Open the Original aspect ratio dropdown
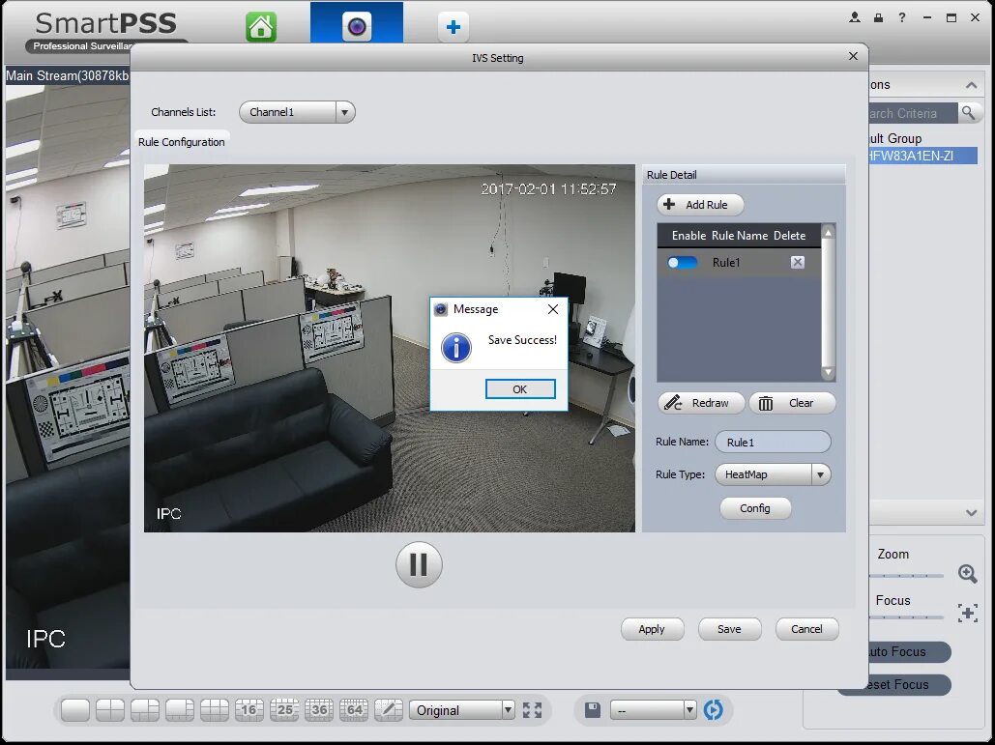The height and width of the screenshot is (745, 995). coord(462,710)
